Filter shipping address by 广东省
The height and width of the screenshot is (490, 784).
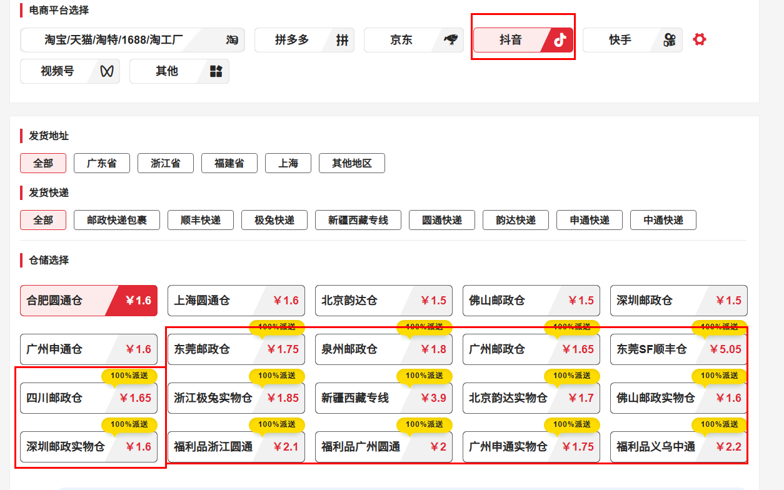102,163
